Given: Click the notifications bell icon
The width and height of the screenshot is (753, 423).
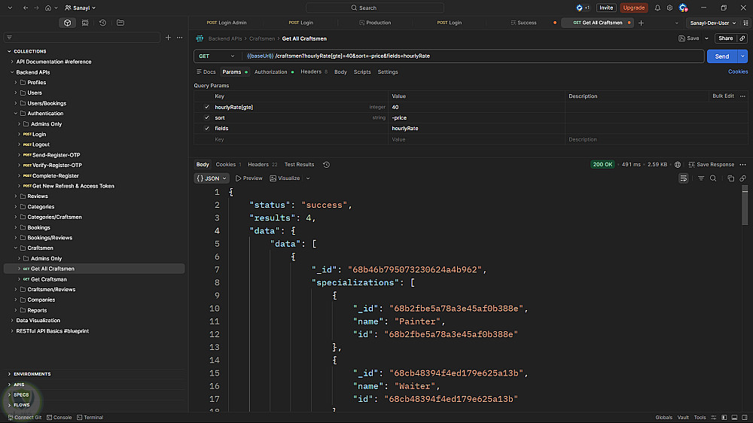Looking at the screenshot, I should pos(657,8).
